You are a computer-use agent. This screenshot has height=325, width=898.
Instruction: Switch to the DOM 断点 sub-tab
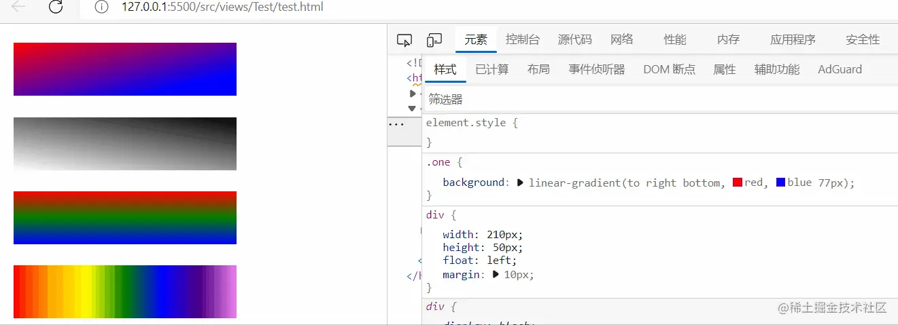[x=669, y=69]
